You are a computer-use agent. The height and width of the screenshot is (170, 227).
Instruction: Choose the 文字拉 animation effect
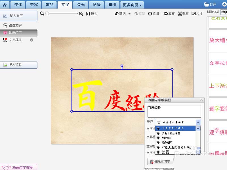(218, 63)
